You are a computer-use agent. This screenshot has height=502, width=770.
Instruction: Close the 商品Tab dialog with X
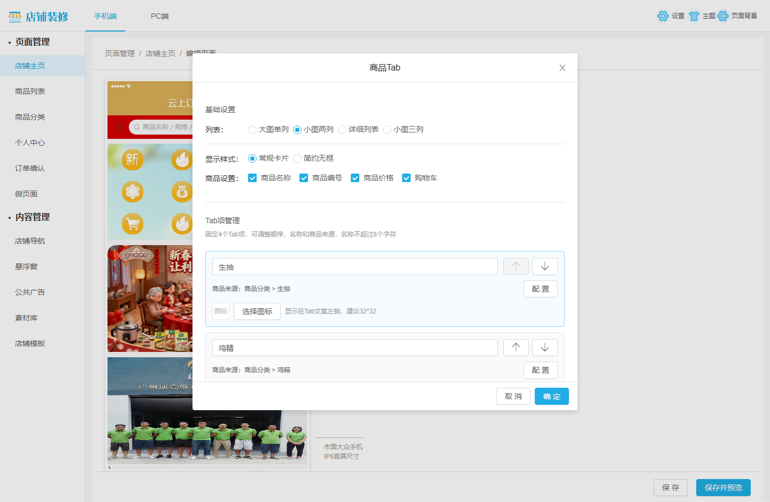pyautogui.click(x=563, y=68)
